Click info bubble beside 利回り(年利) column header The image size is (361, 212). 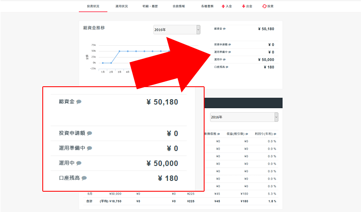pyautogui.click(x=275, y=134)
